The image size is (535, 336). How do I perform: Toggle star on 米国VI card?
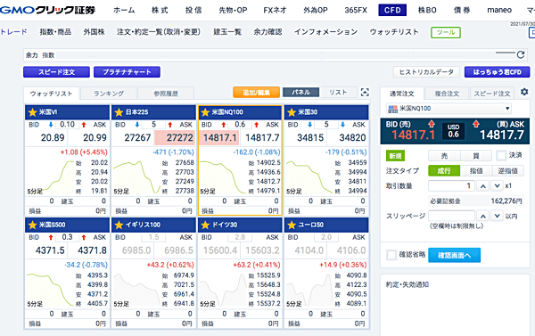click(32, 112)
